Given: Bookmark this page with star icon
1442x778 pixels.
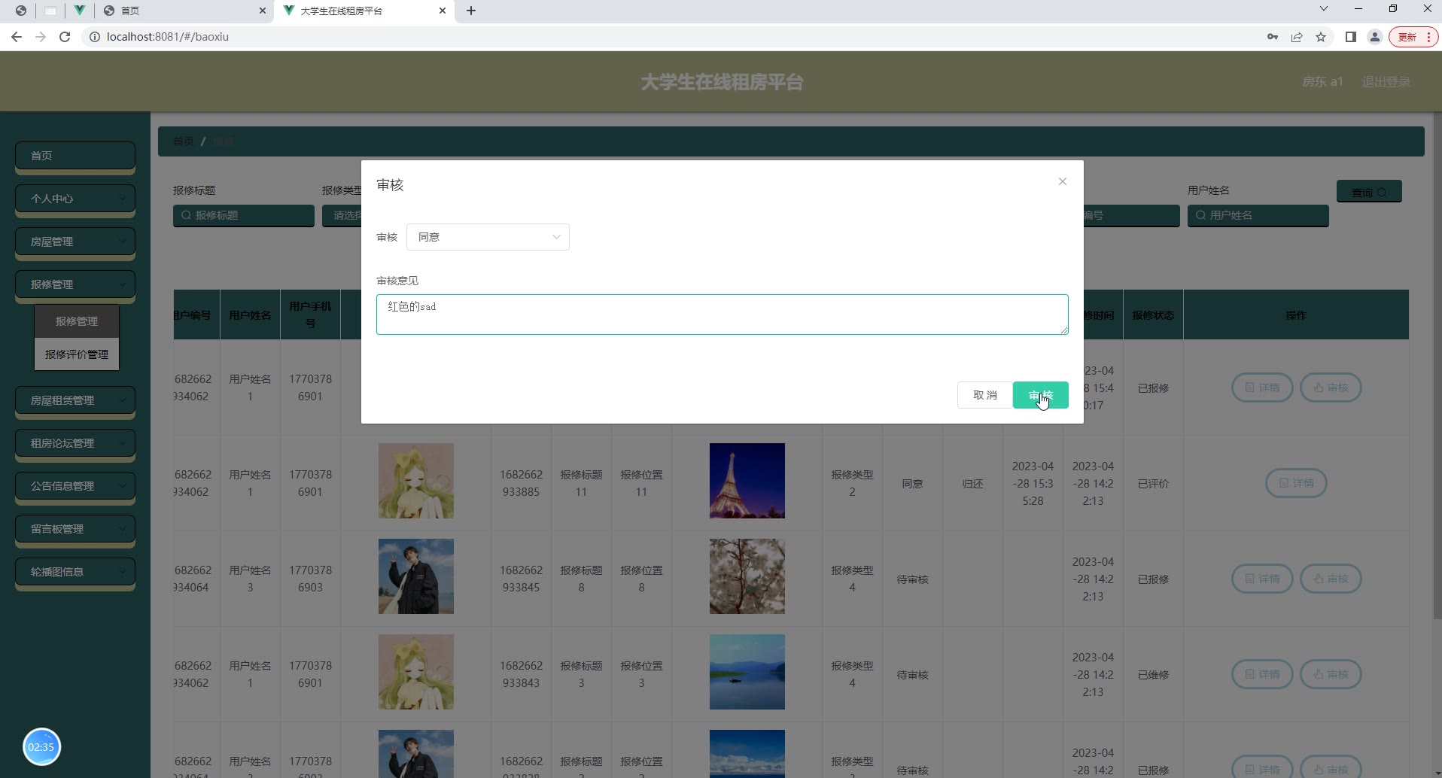Looking at the screenshot, I should pyautogui.click(x=1321, y=37).
